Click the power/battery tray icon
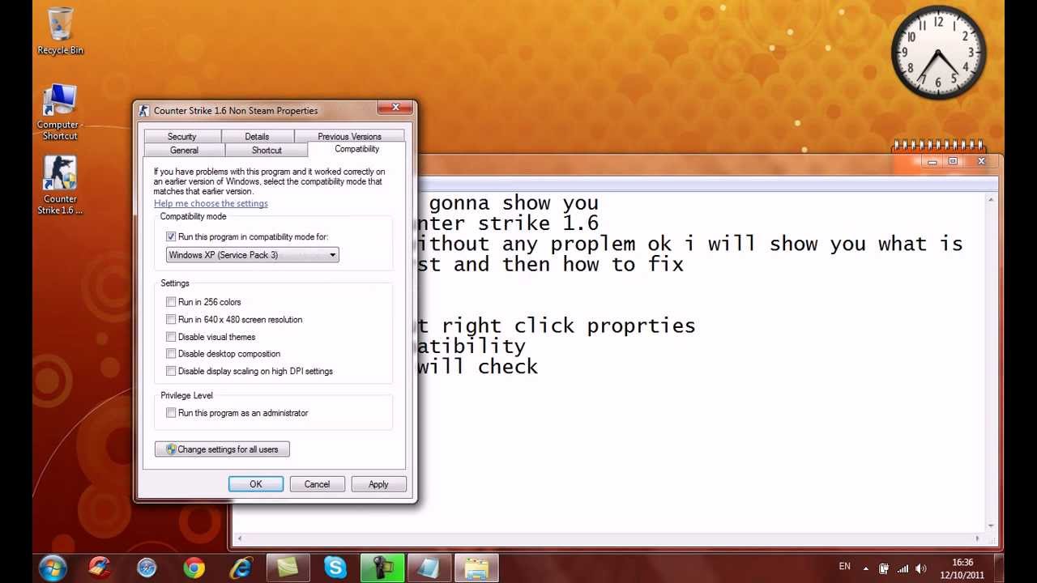The height and width of the screenshot is (583, 1037). coord(884,568)
